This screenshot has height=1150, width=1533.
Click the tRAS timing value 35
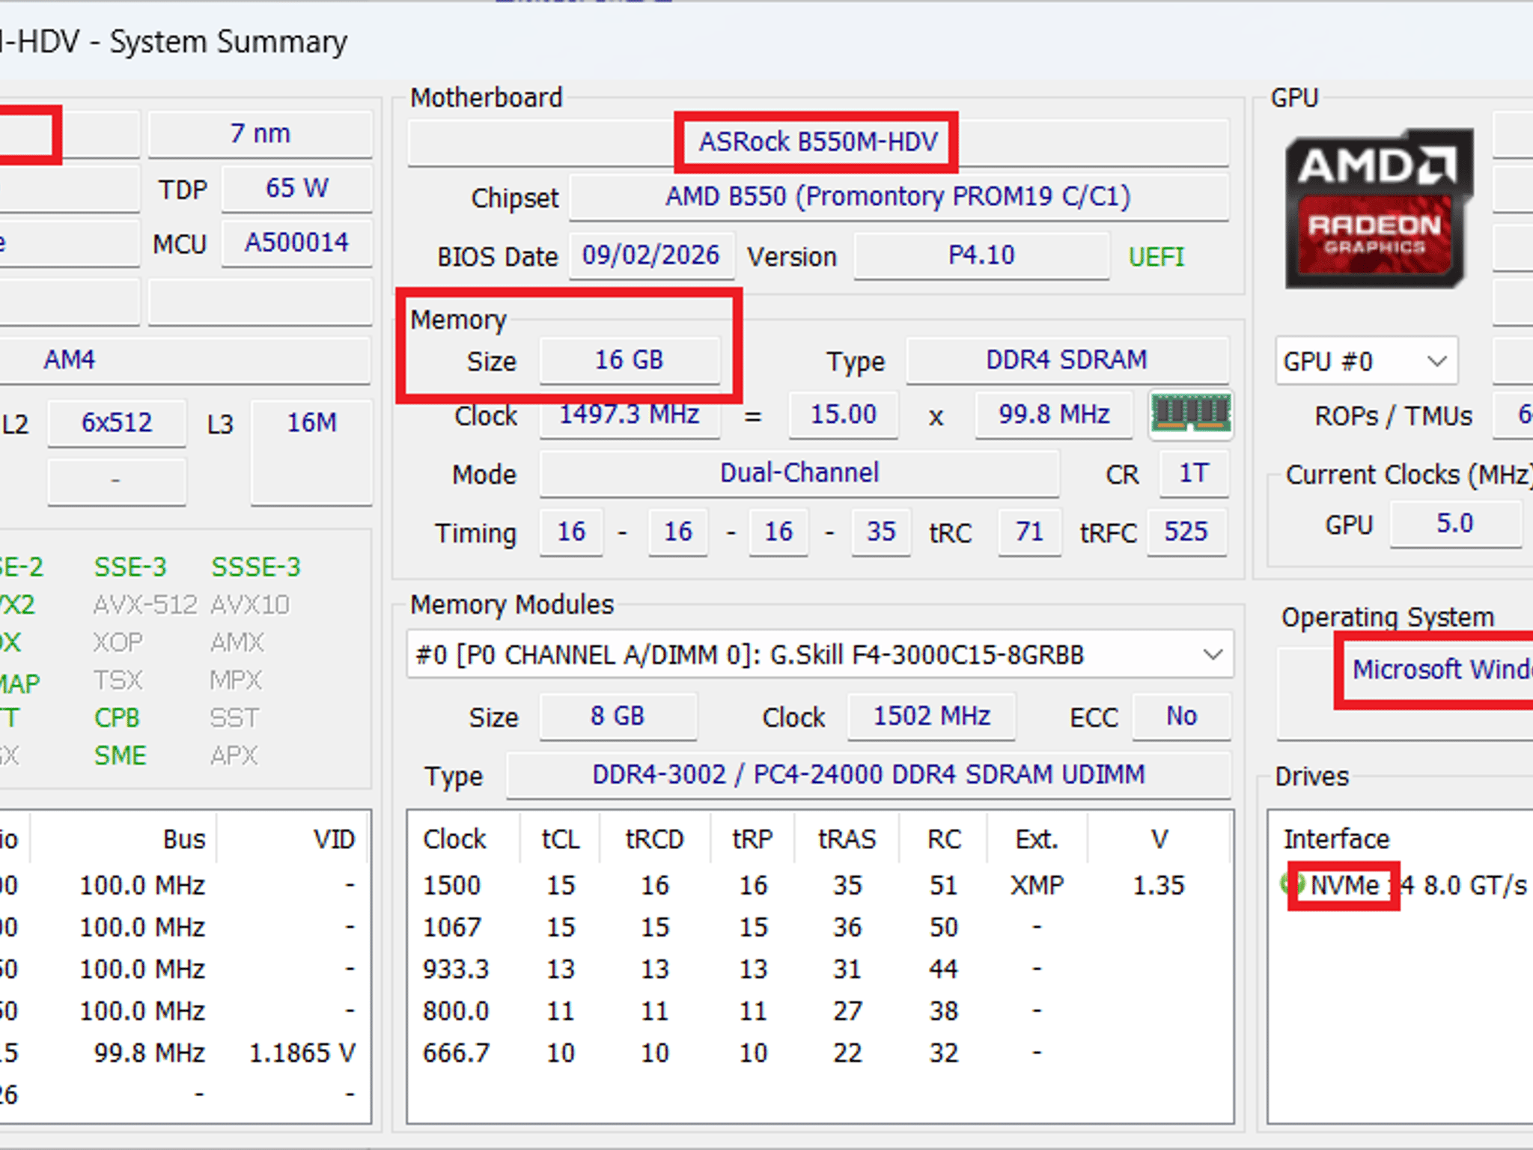(880, 532)
